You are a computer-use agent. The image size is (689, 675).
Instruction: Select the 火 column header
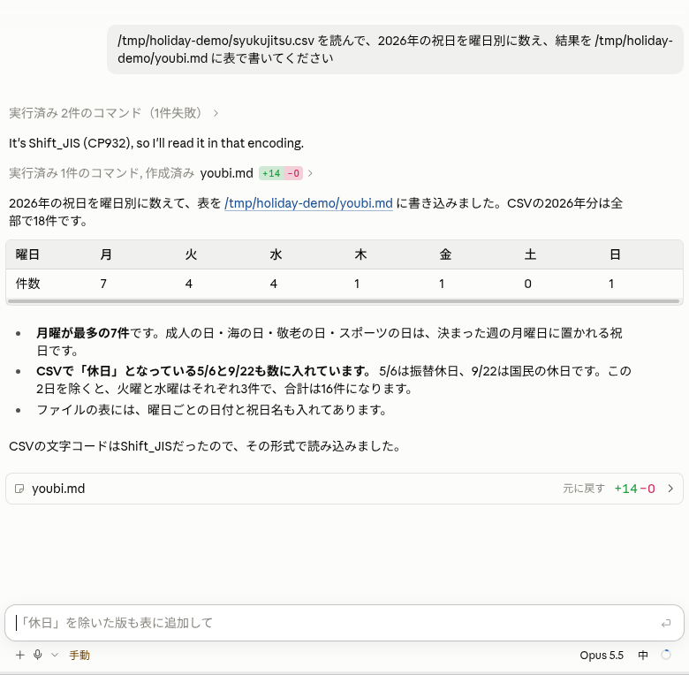coord(191,254)
